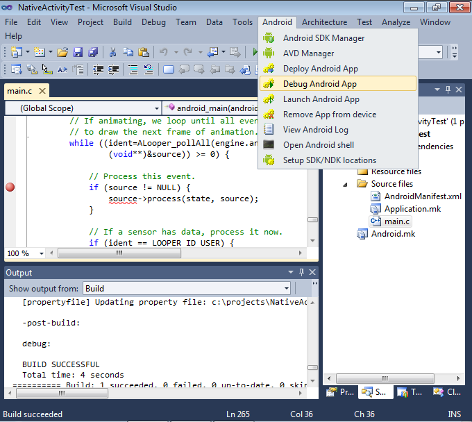Toggle auto-hide pin on Solution Explorer
Screen dimensions: 472x422
[448, 90]
